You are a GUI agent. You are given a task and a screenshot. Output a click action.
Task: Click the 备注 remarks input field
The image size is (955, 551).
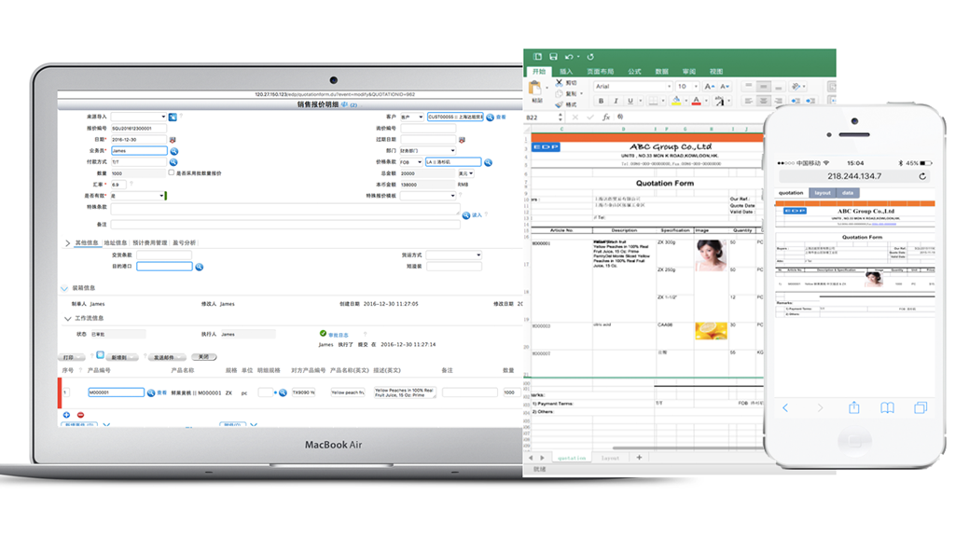(285, 225)
